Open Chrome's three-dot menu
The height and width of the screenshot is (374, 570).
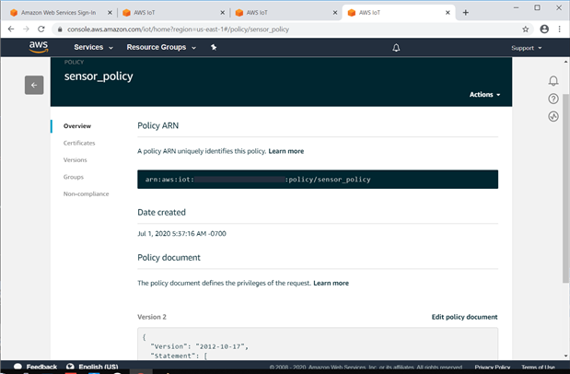tap(562, 29)
